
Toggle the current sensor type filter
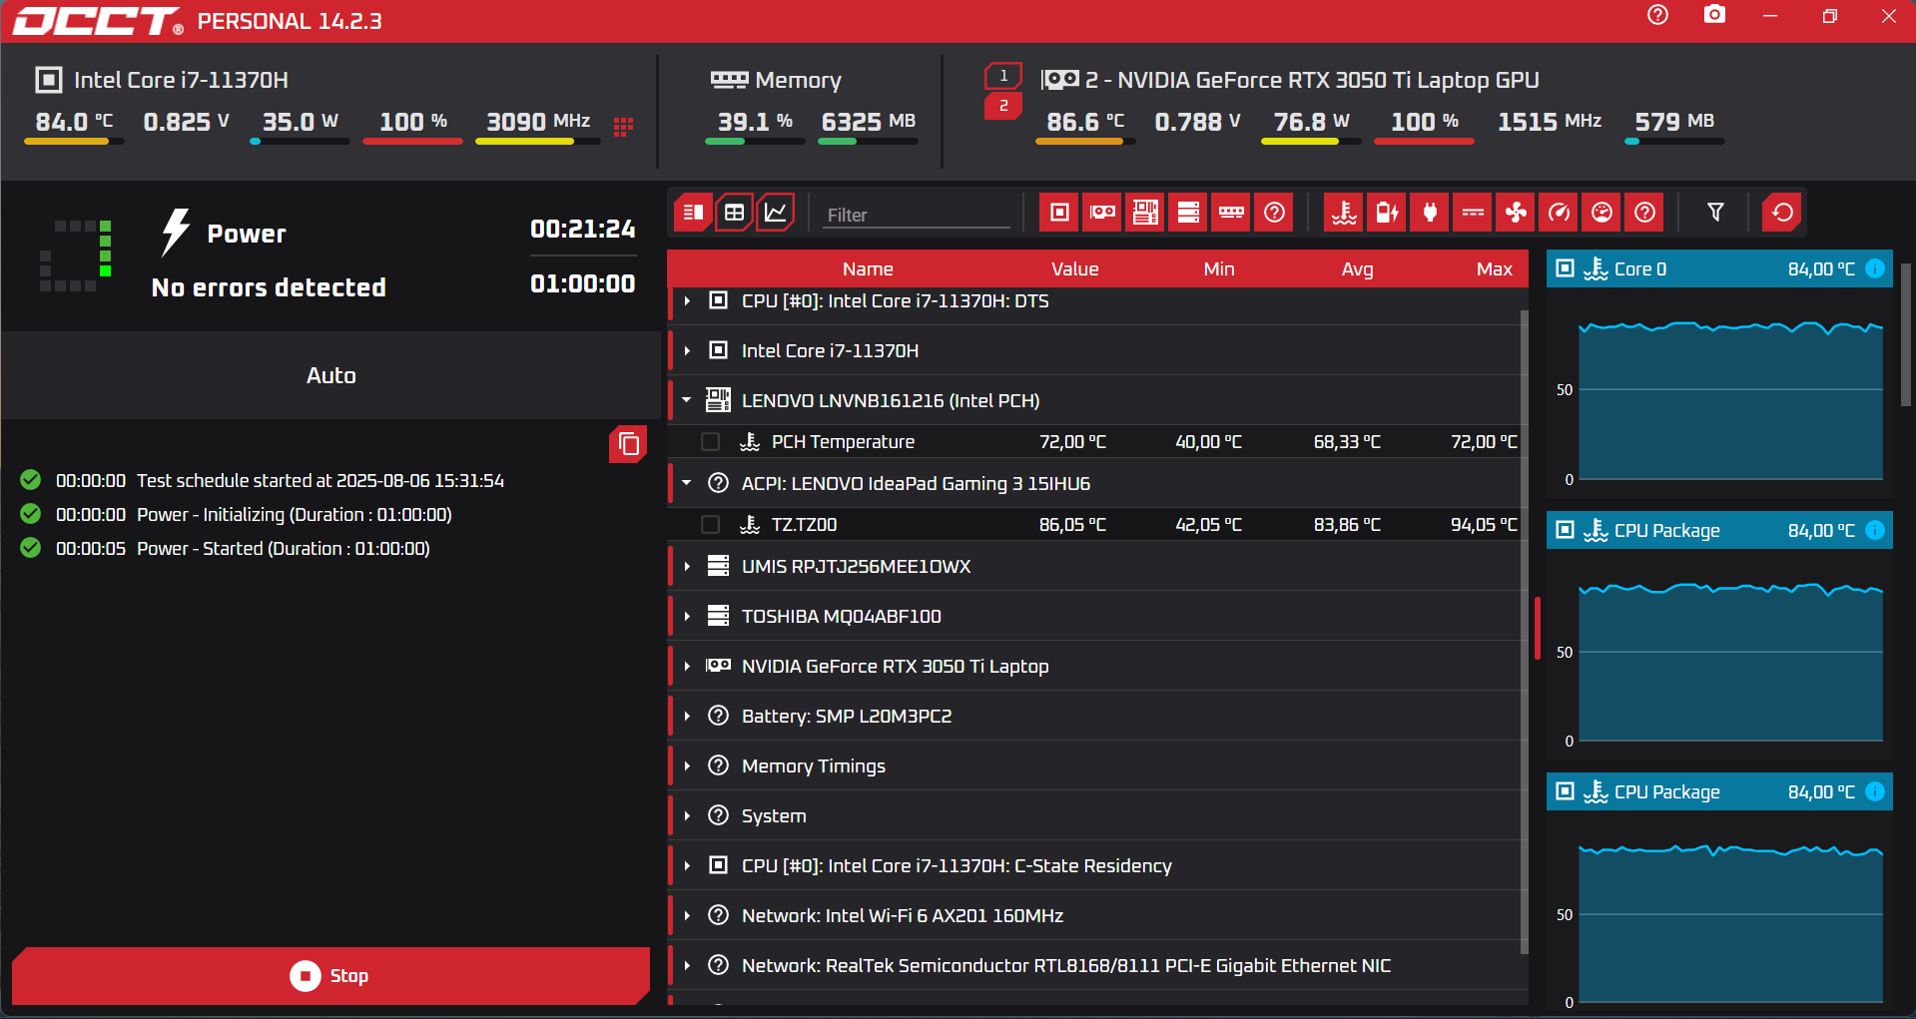[x=1473, y=213]
